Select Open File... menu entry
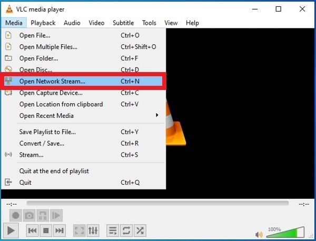Viewport: 316px width, 241px height. 83,35
